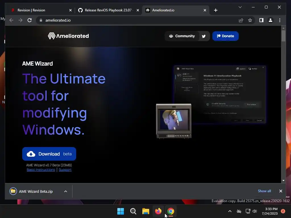Open Windows taskbar Search
This screenshot has height=218, width=291.
(x=133, y=211)
